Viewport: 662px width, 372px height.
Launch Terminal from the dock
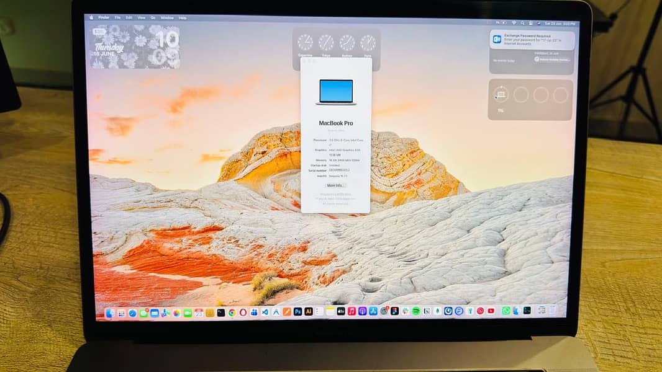221,312
